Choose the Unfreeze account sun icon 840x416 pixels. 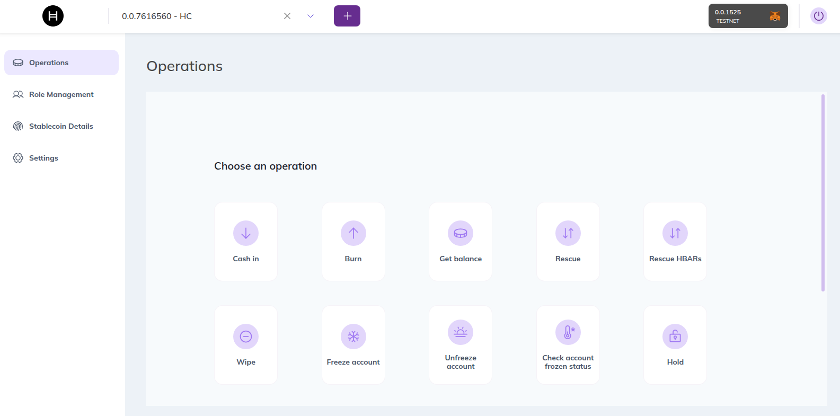[x=461, y=332]
